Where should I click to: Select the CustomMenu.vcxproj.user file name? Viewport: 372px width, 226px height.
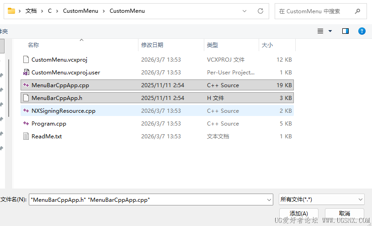66,73
